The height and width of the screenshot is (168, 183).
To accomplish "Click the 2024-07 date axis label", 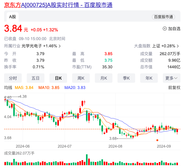I will point(65,146).
